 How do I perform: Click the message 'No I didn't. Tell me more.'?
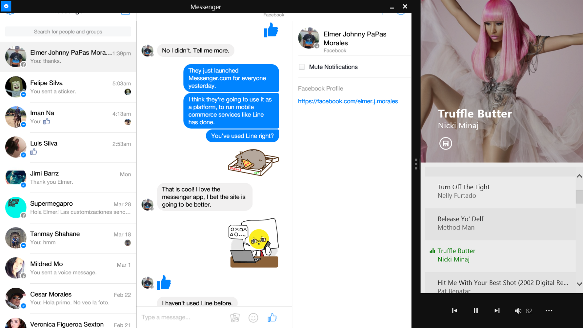195,51
